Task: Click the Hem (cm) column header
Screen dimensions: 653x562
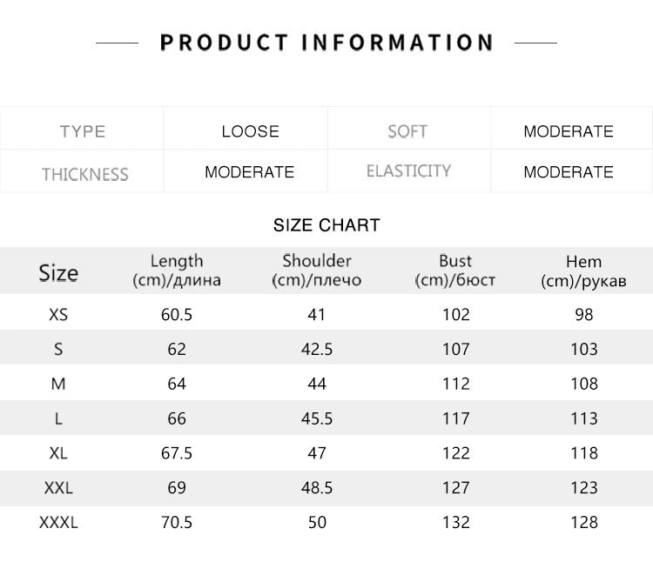Action: [x=584, y=271]
